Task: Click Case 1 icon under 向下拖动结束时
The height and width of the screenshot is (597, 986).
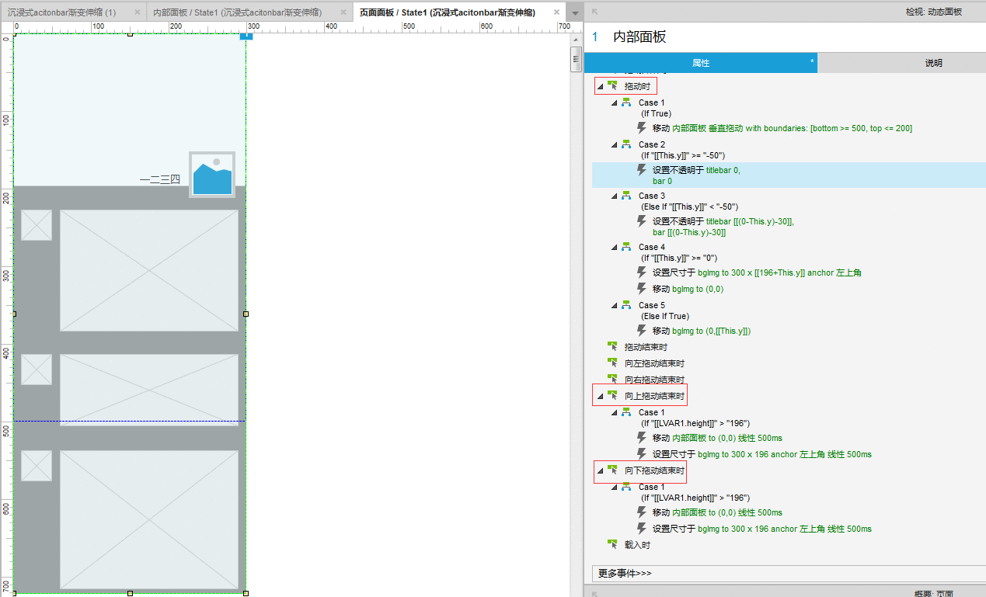Action: pyautogui.click(x=626, y=487)
